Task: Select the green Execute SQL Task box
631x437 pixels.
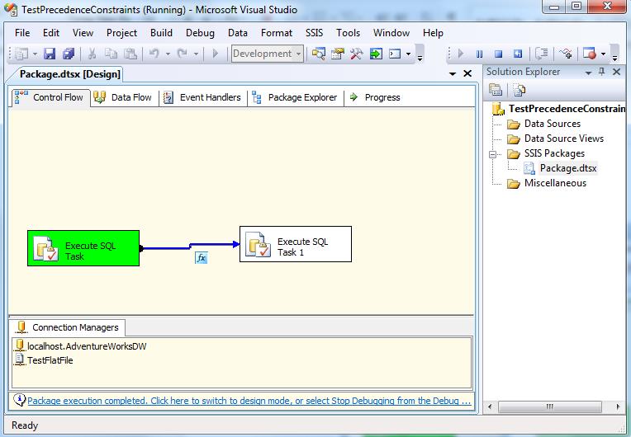Action: coord(83,248)
